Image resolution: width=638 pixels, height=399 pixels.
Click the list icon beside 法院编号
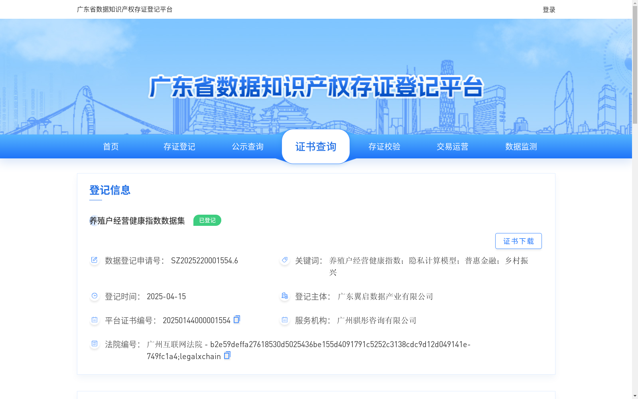95,344
